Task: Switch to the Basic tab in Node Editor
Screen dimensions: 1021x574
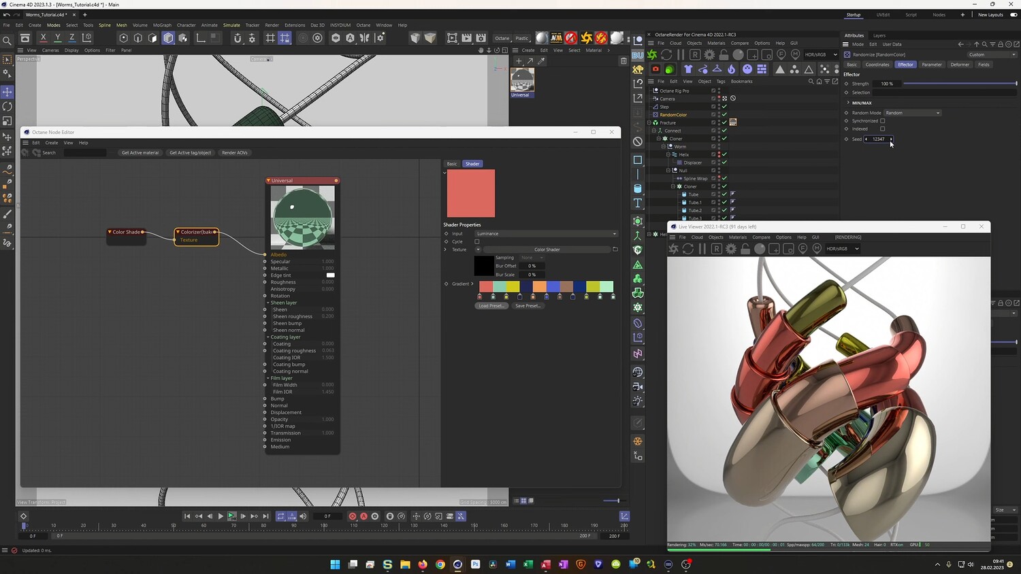Action: (x=452, y=164)
